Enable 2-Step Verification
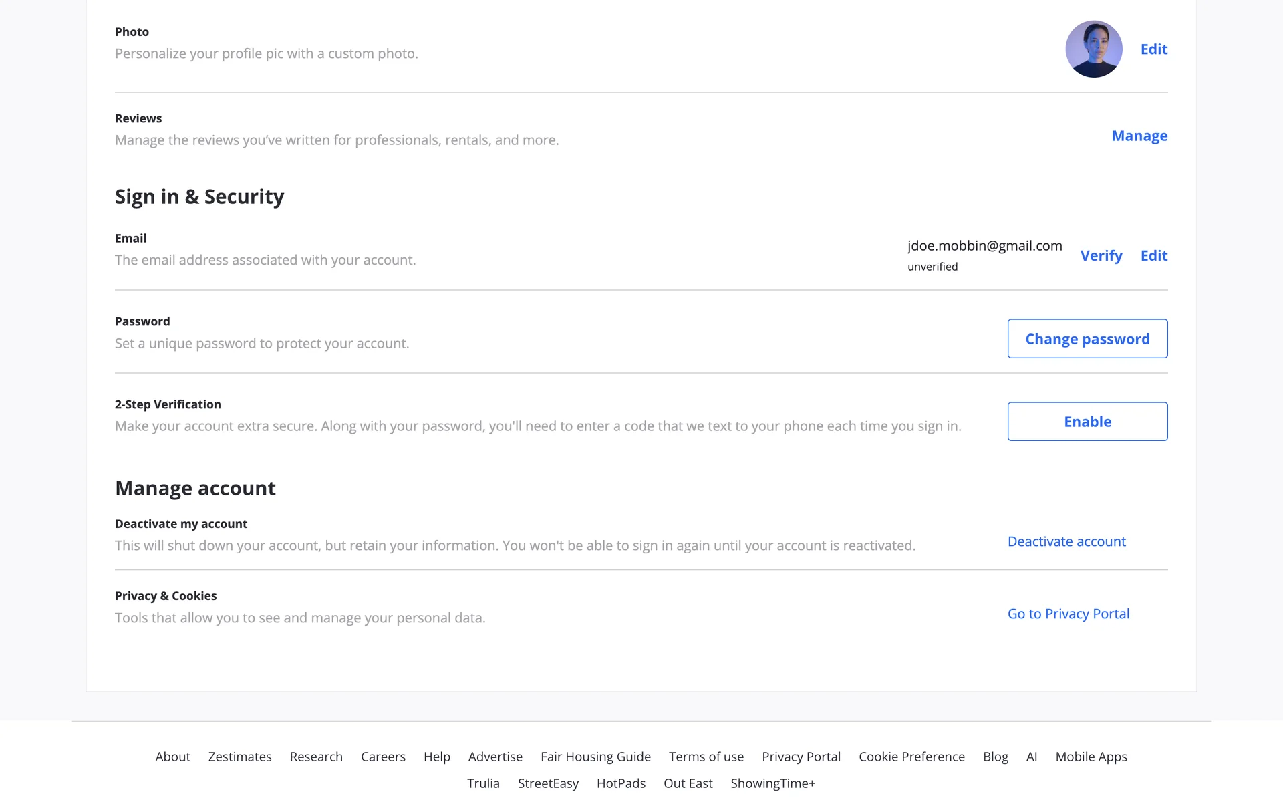1283x802 pixels. [1087, 422]
